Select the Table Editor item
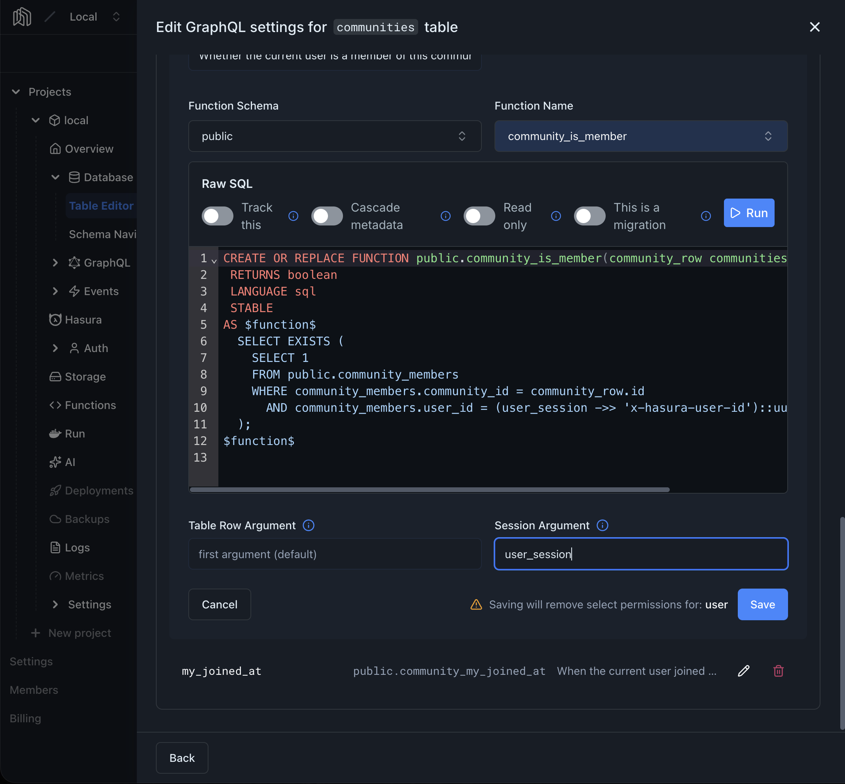The height and width of the screenshot is (784, 845). pyautogui.click(x=101, y=205)
